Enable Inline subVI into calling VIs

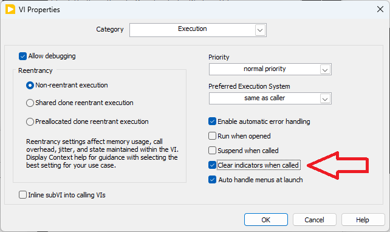click(22, 195)
